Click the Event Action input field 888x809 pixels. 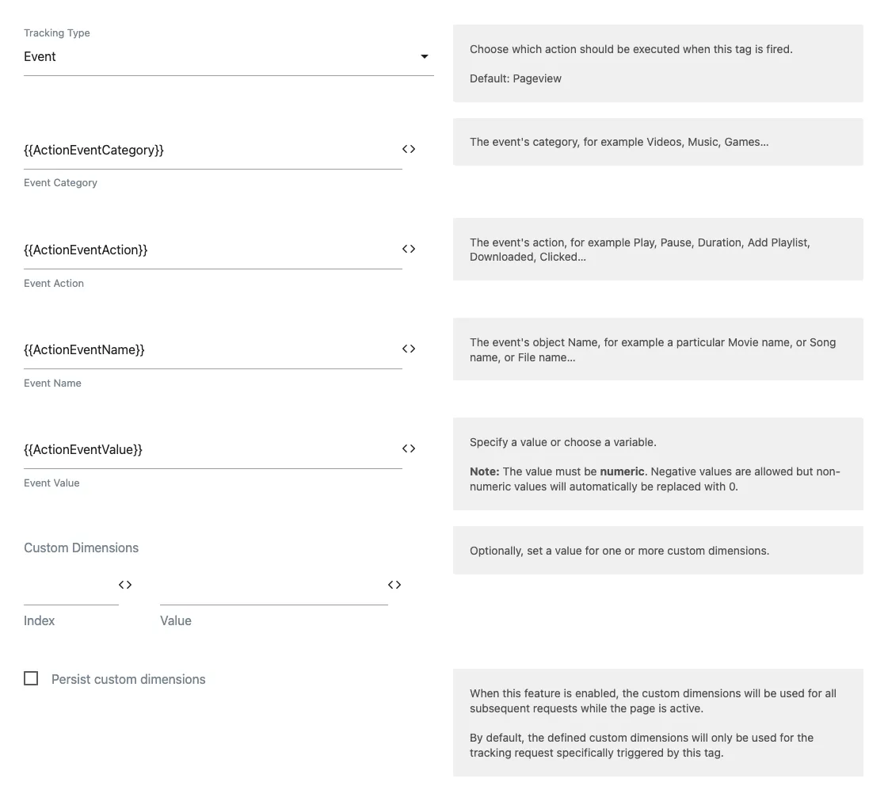coord(206,250)
